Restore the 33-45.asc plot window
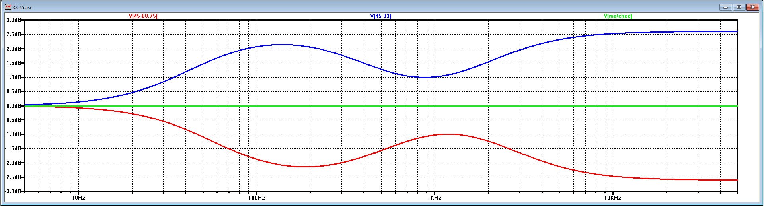Screen dimensions: 764x206 point(739,7)
